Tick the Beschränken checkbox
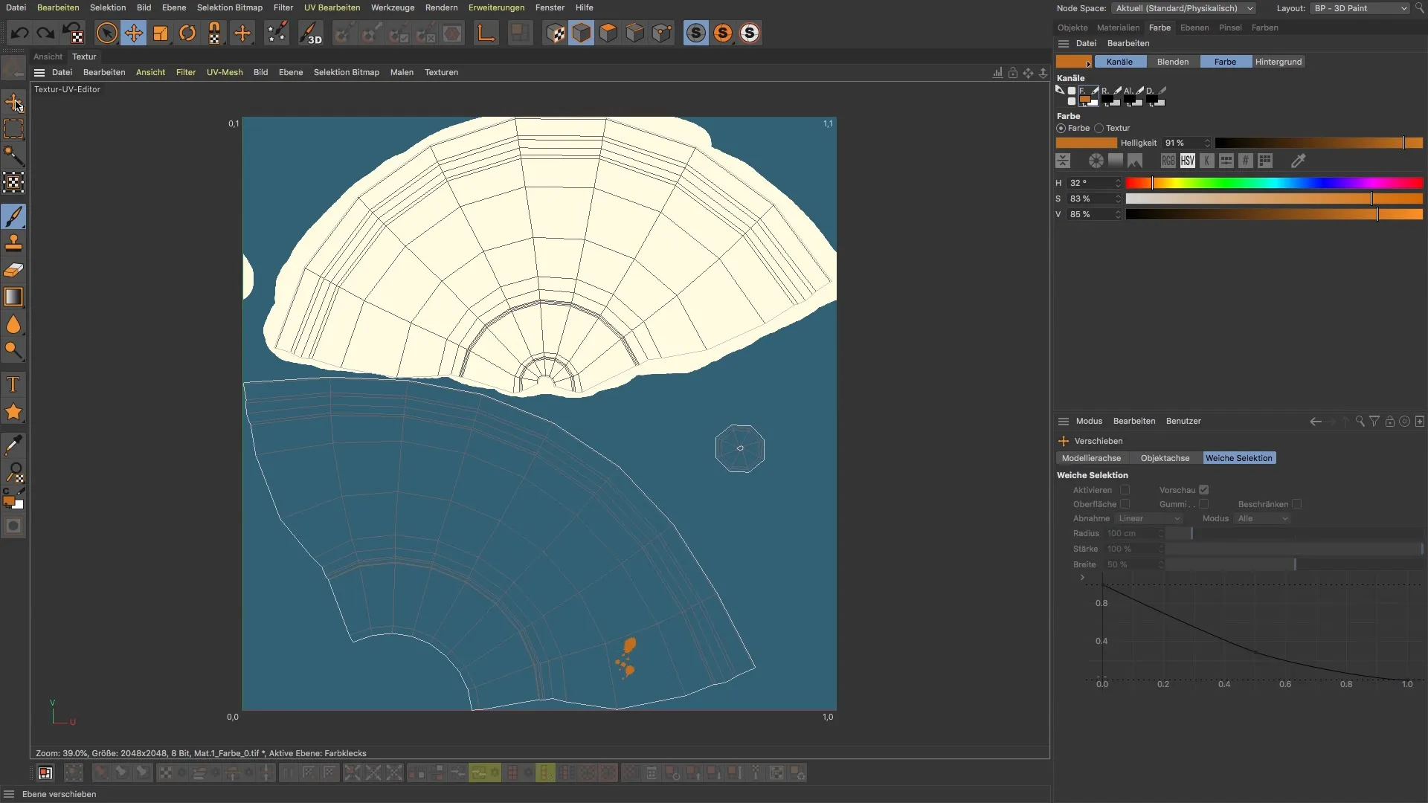 (x=1297, y=504)
